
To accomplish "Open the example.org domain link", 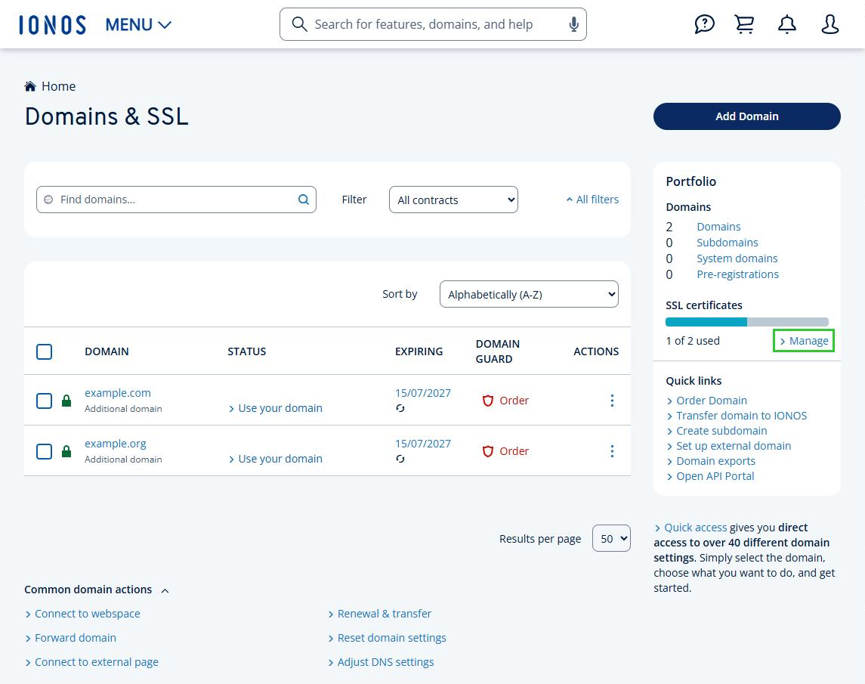I will (x=116, y=444).
